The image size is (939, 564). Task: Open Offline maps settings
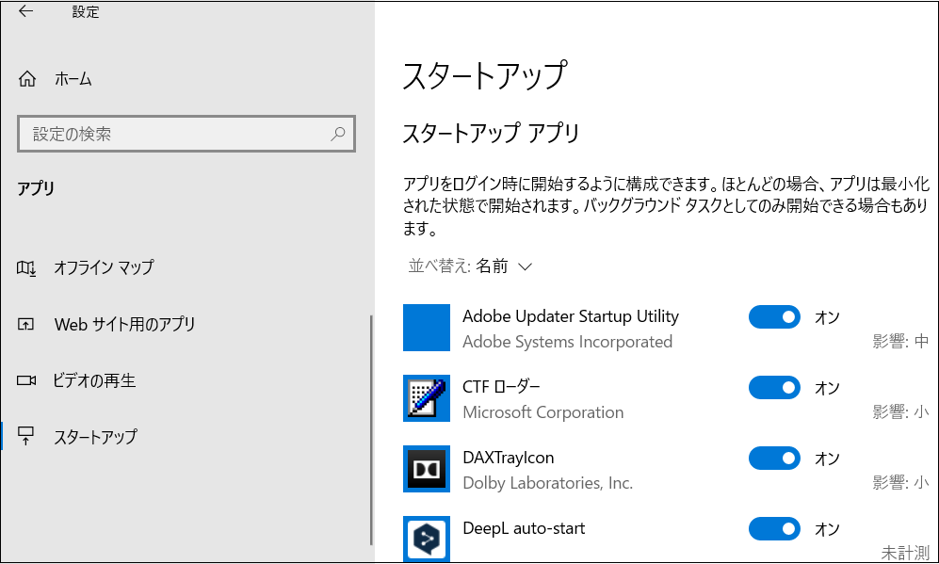(104, 268)
